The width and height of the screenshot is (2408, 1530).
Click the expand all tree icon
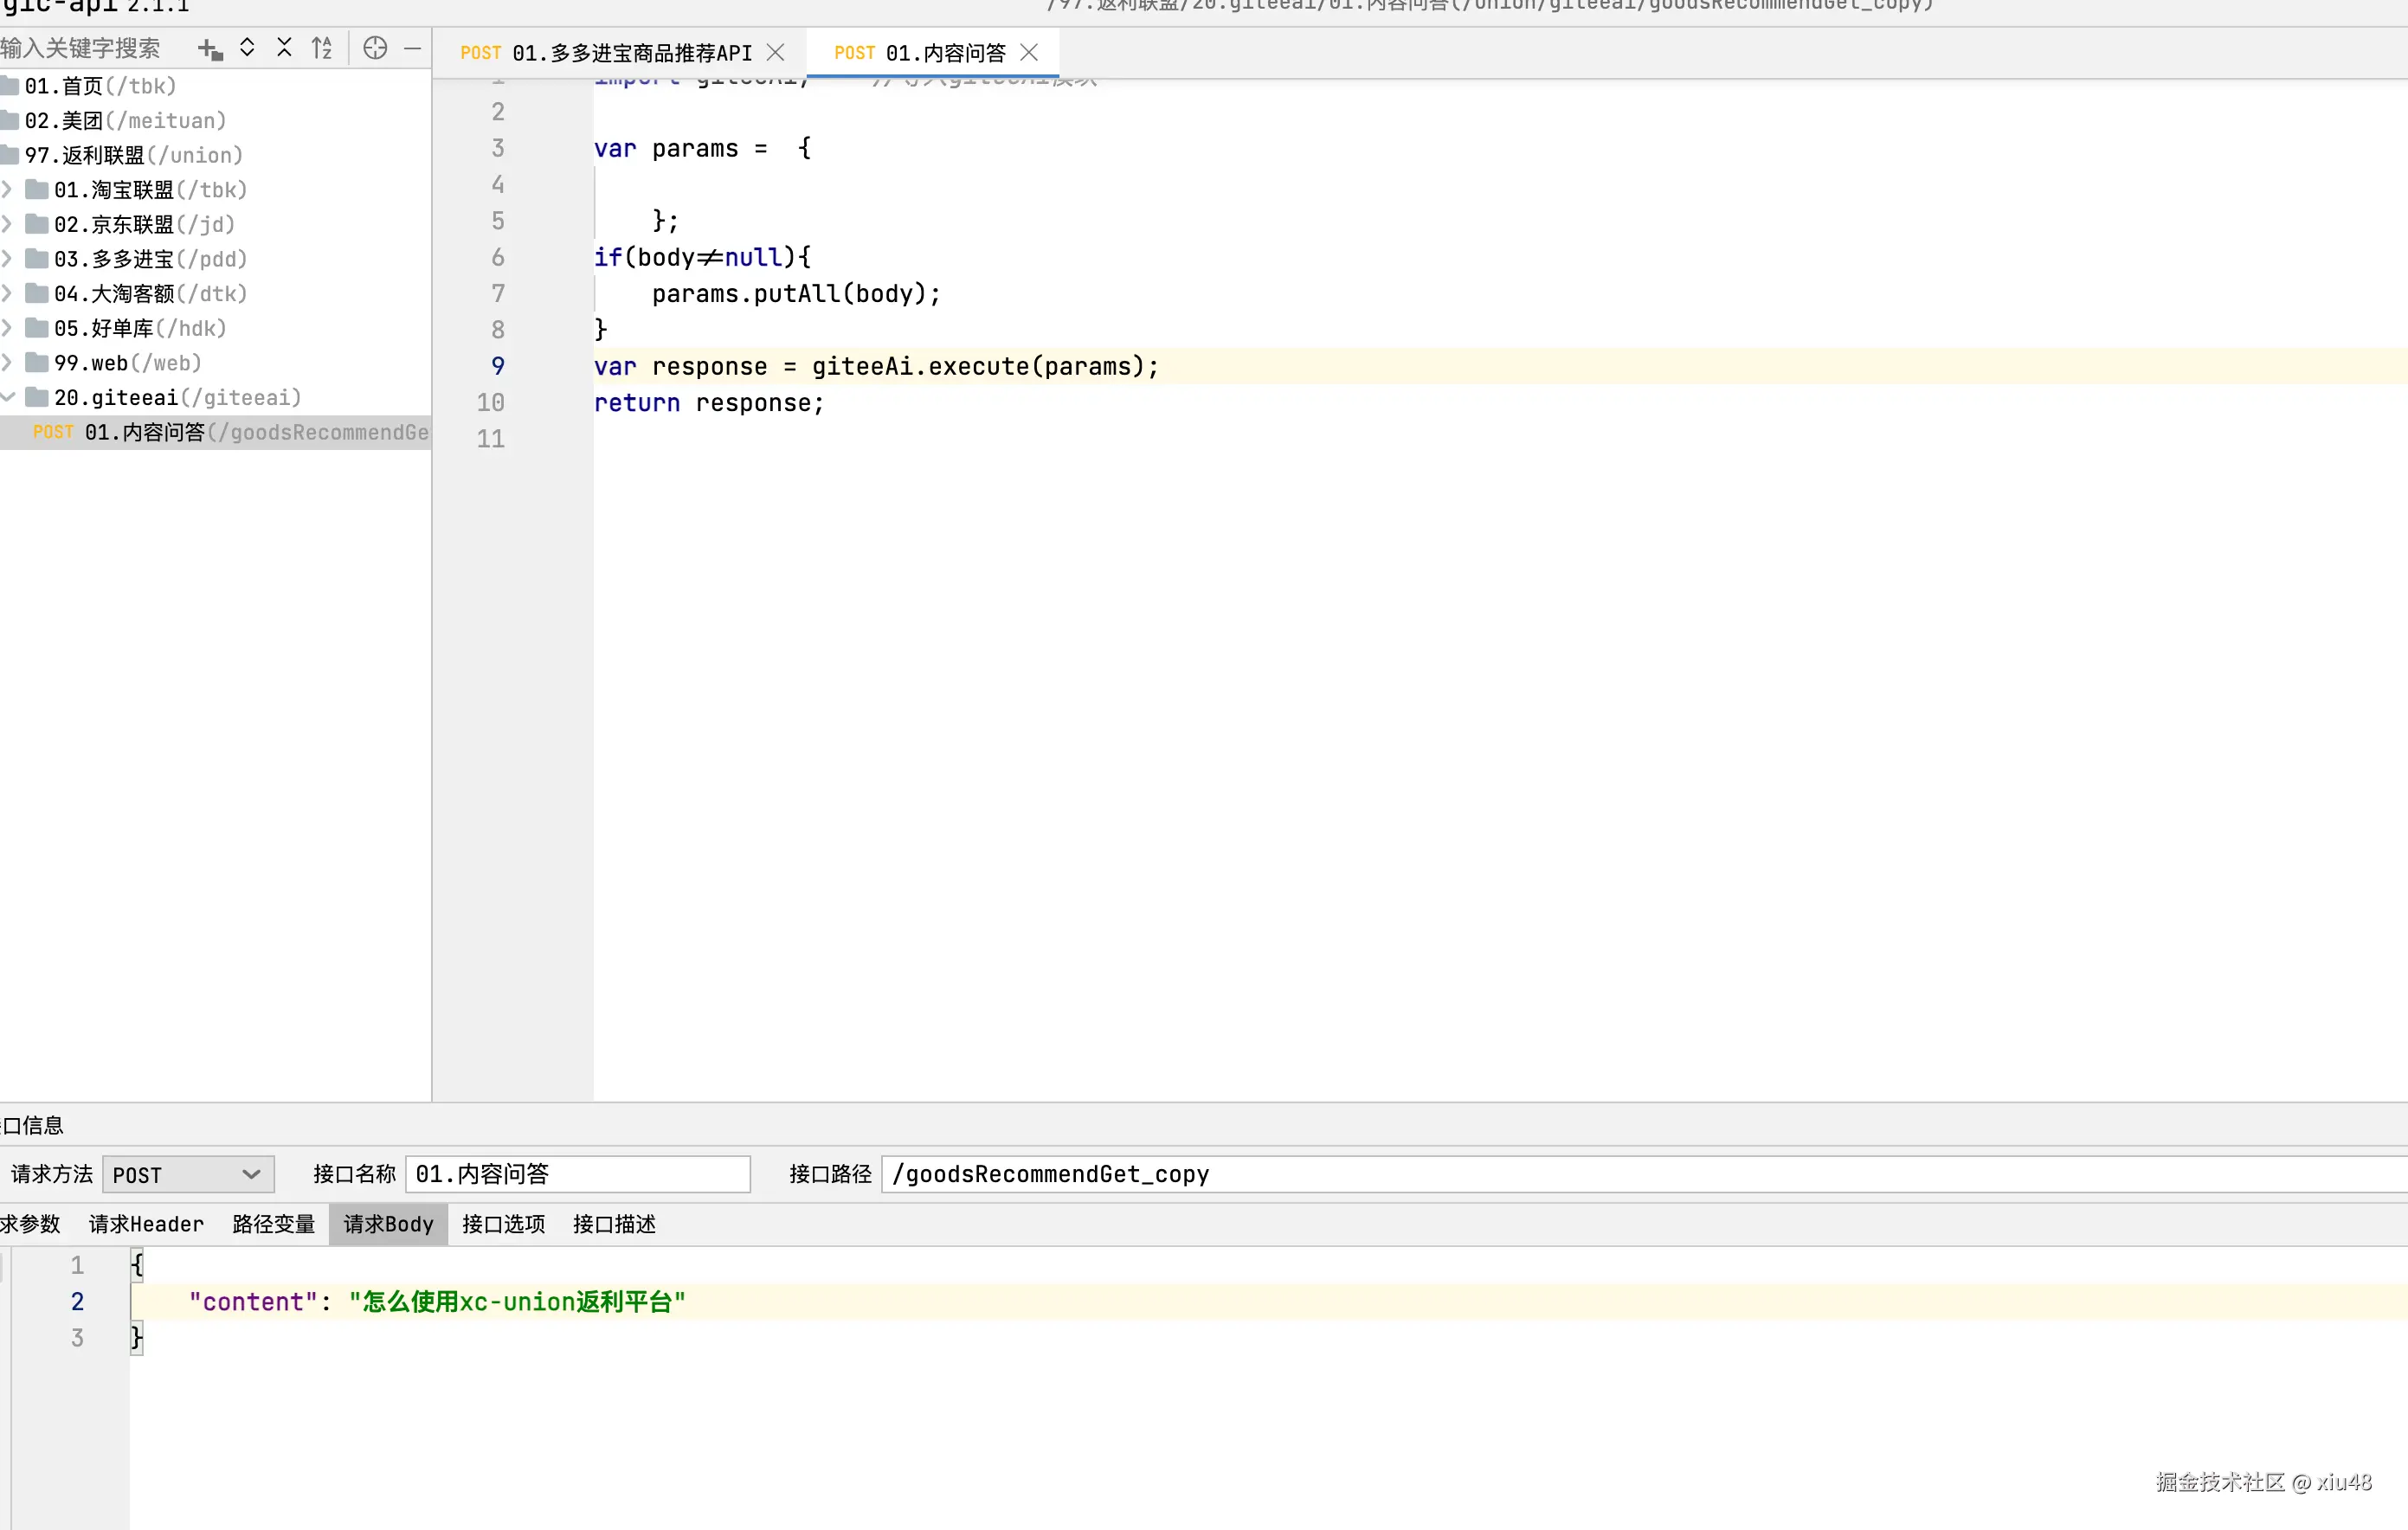point(247,48)
